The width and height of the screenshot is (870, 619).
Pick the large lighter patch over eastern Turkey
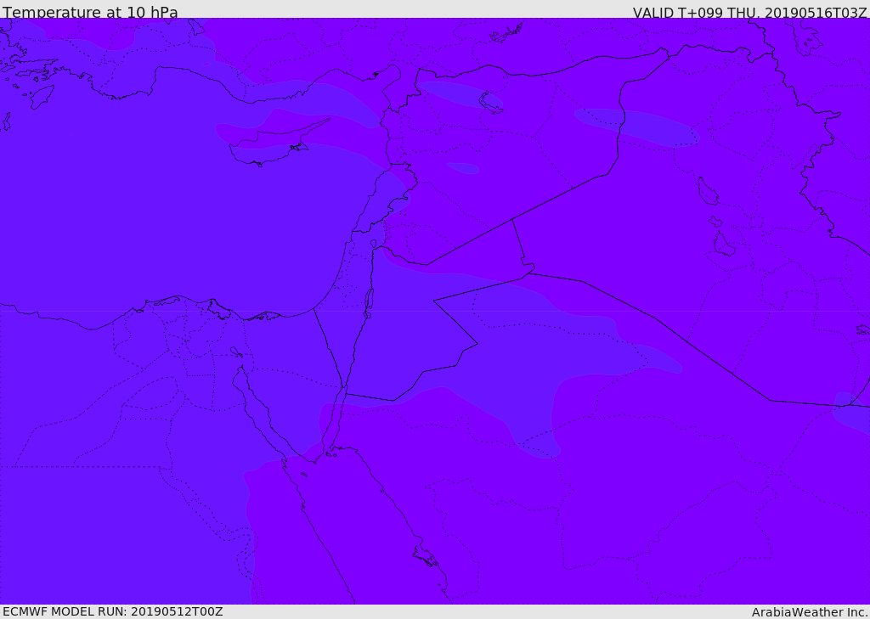coord(637,126)
